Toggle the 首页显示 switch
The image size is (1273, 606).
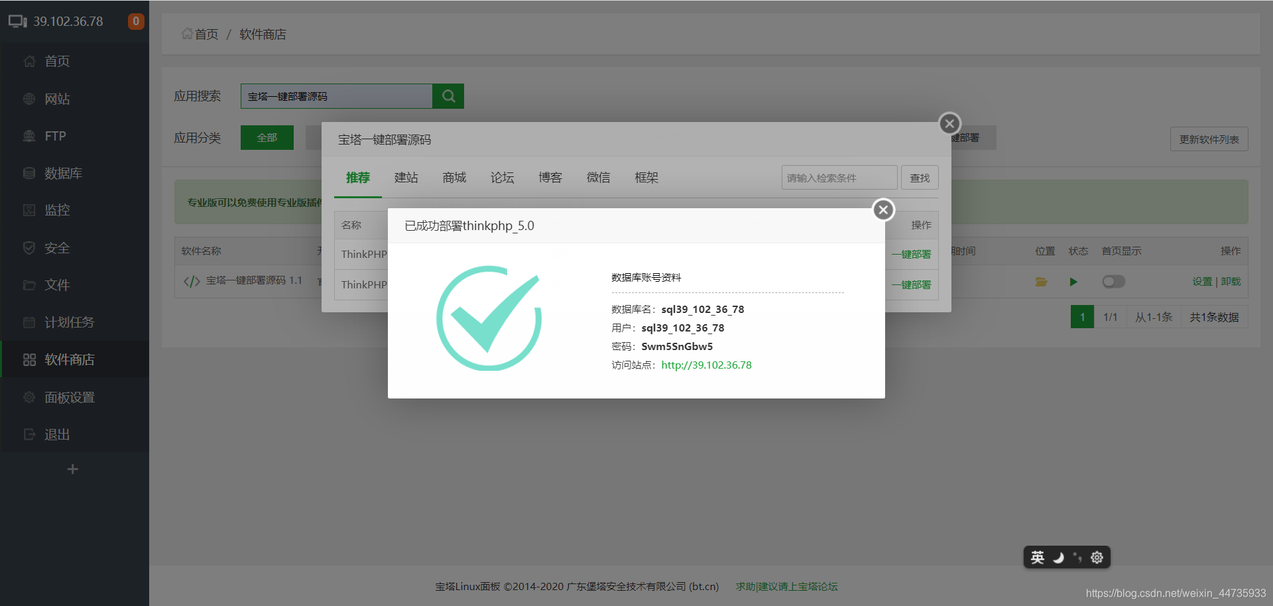(x=1114, y=282)
